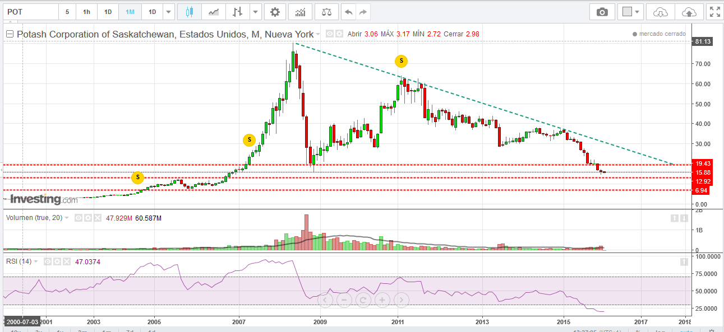Click the RSI pane move-up arrow icon
The image size is (724, 332).
tap(685, 261)
